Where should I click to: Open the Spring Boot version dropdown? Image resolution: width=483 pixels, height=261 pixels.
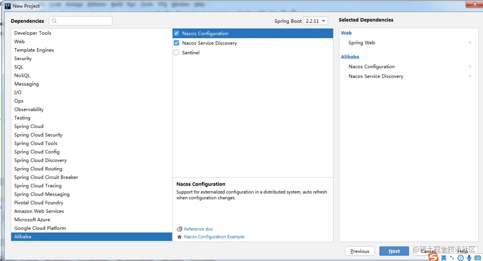(316, 21)
